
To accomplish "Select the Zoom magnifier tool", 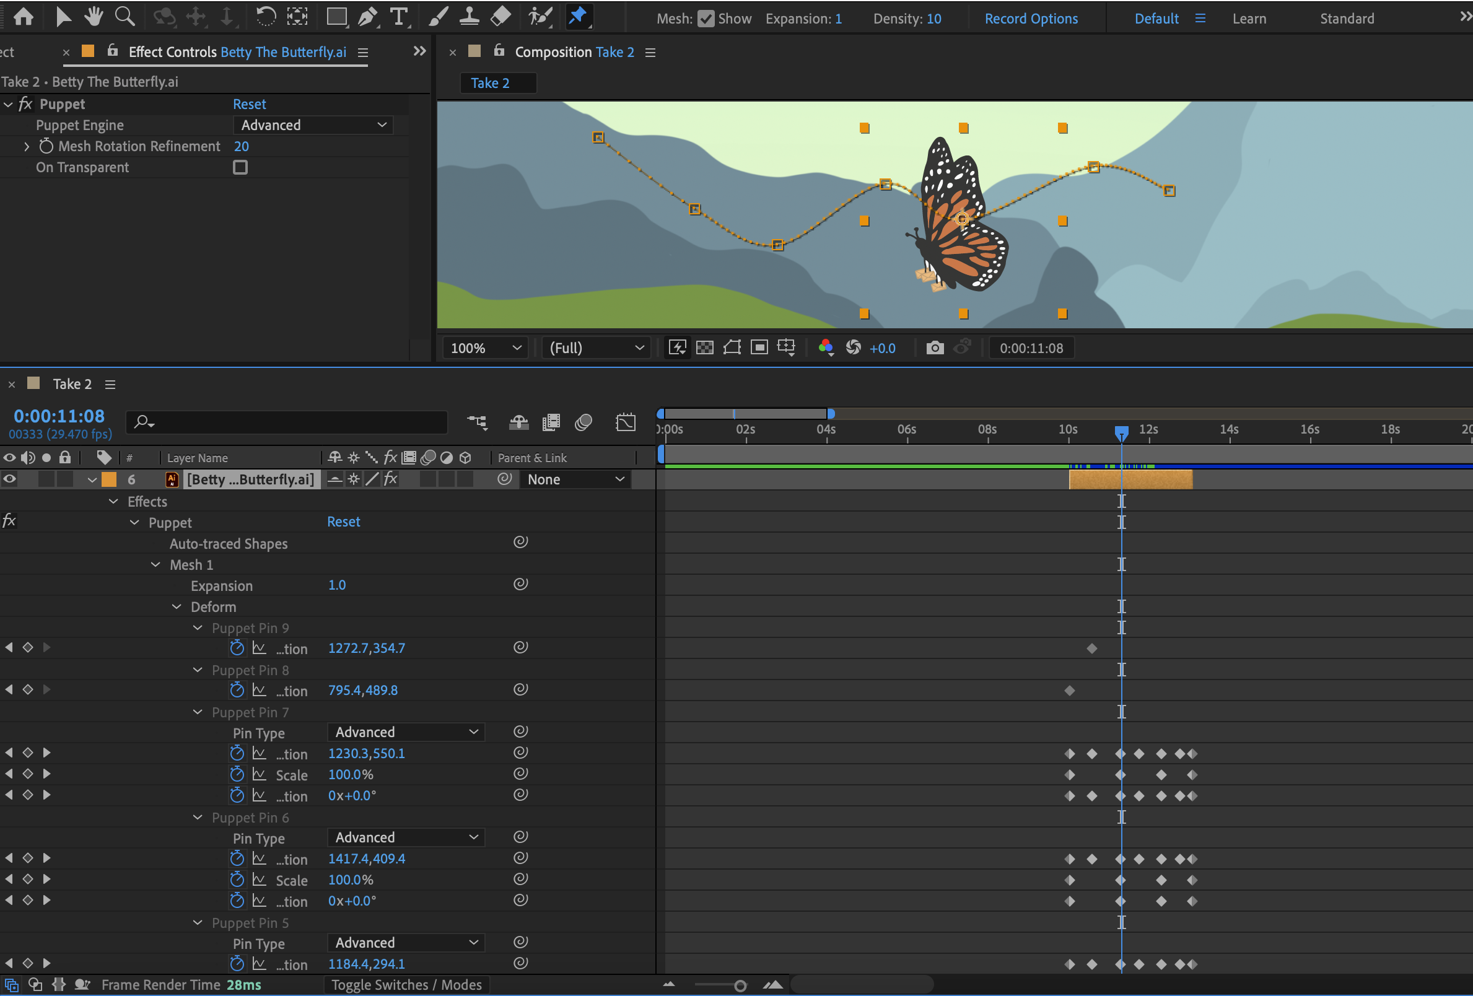I will 125,17.
